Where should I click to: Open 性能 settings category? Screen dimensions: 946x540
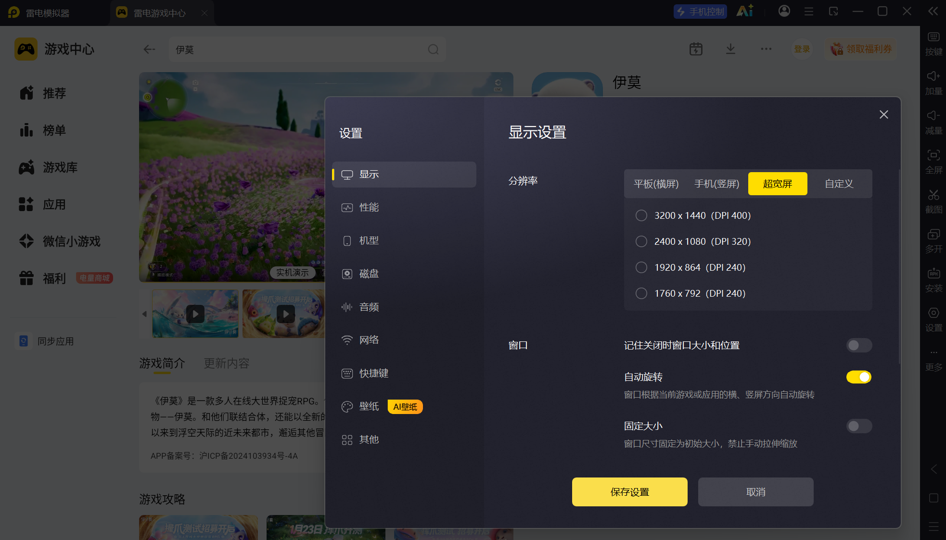pyautogui.click(x=404, y=208)
